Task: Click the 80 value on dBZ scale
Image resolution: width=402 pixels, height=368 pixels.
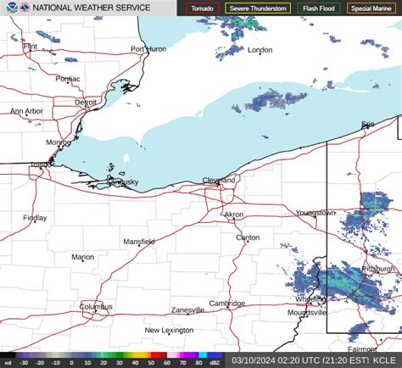Action: (199, 363)
